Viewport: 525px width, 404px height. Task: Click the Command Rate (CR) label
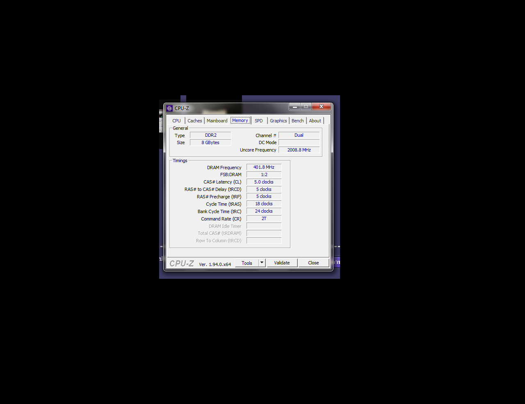(221, 219)
